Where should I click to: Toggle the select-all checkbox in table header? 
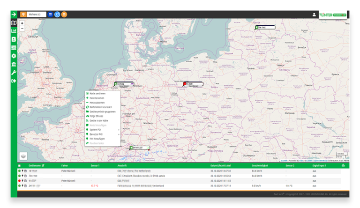(x=19, y=166)
